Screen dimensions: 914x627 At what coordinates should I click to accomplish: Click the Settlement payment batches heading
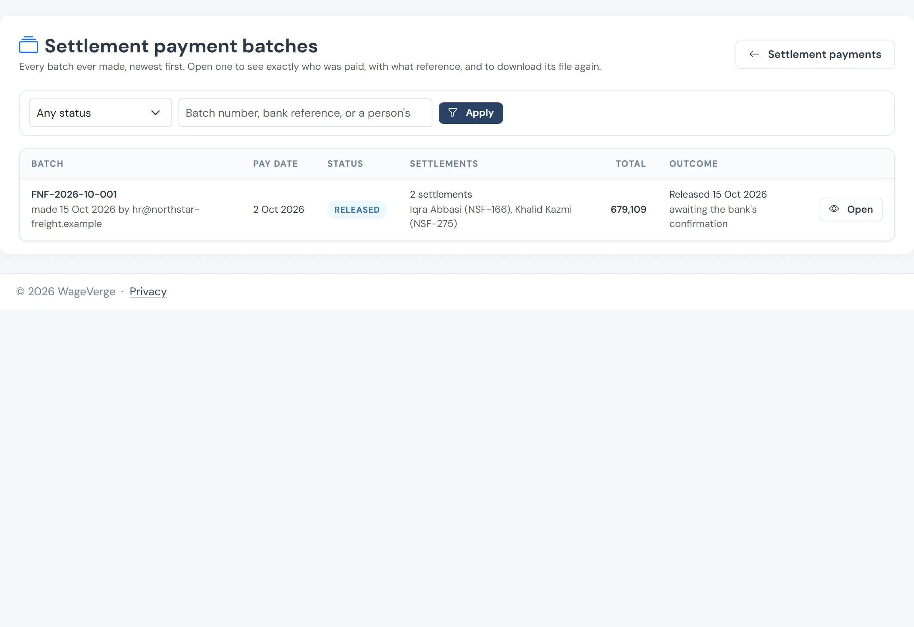coord(181,46)
